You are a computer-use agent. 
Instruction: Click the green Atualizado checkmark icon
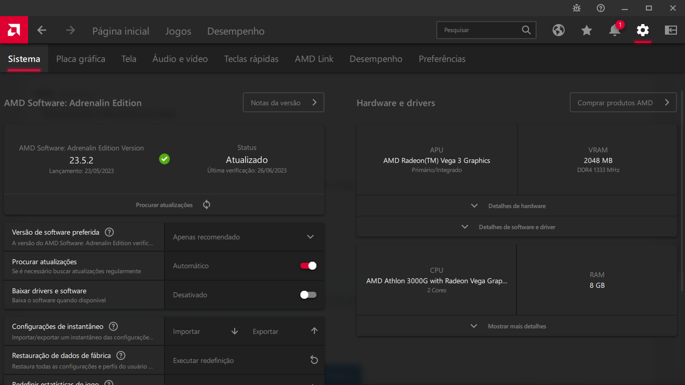[x=164, y=159]
